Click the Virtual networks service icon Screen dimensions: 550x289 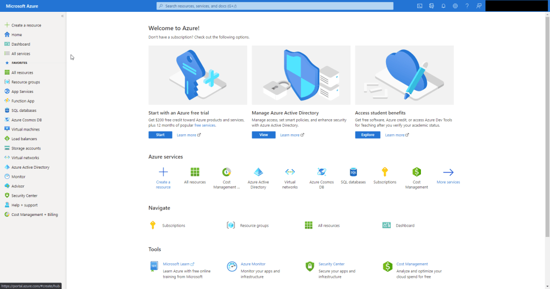click(x=290, y=172)
